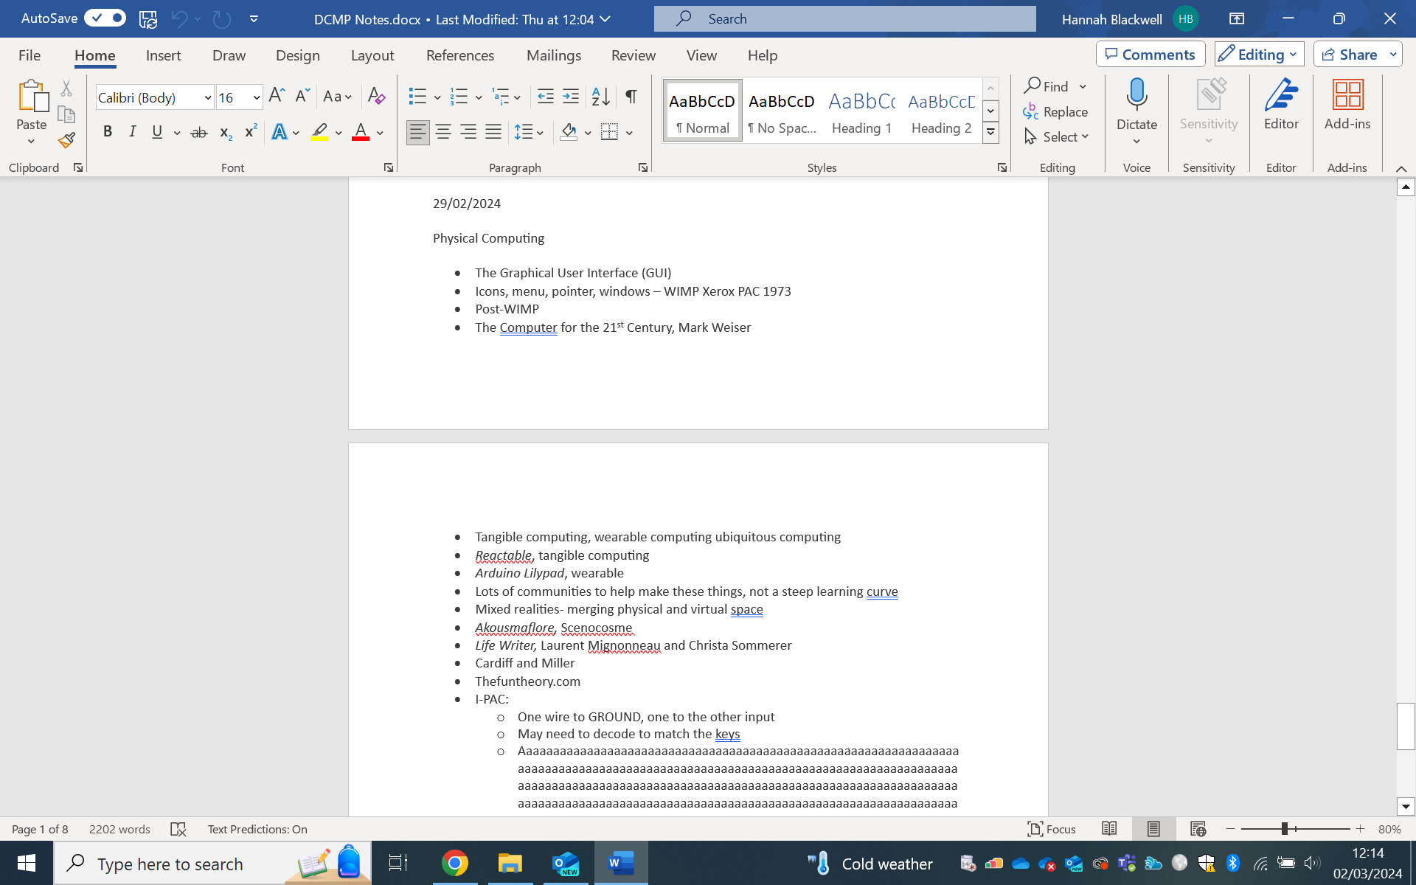Open the font size dropdown
This screenshot has width=1416, height=885.
(257, 97)
